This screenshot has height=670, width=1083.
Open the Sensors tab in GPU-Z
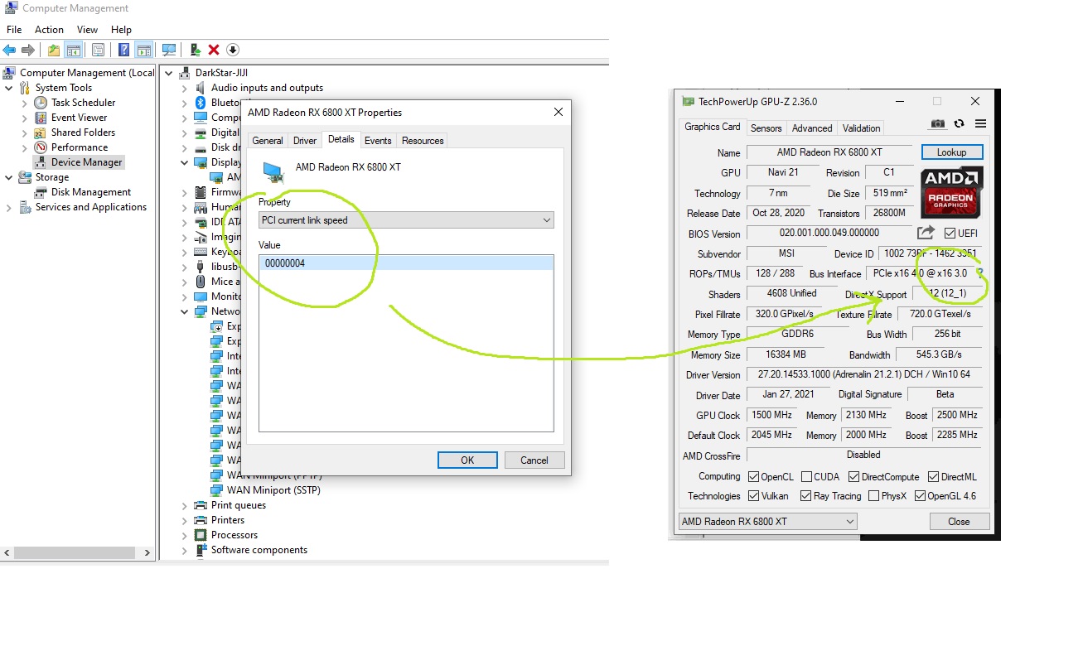coord(766,128)
